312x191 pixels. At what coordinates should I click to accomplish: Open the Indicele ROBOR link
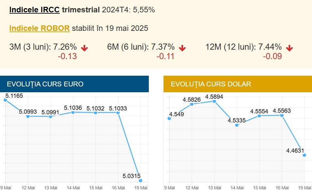[39, 28]
